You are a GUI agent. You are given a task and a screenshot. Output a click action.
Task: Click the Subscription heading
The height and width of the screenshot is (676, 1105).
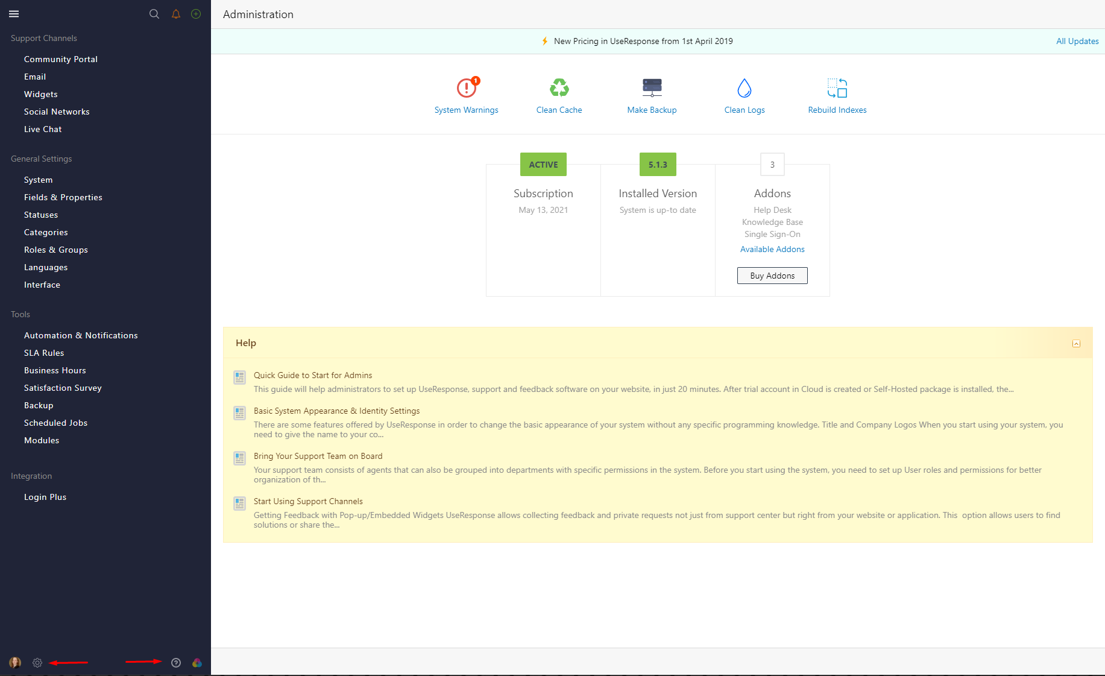(x=543, y=194)
